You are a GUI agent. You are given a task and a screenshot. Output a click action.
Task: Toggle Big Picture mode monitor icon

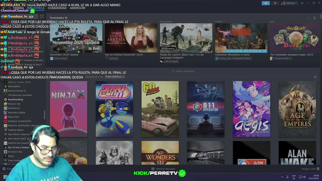[x=302, y=3]
